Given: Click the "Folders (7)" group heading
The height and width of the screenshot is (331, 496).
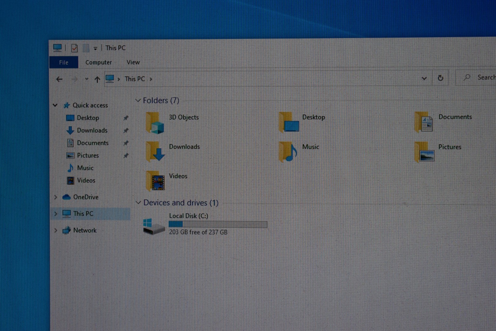Looking at the screenshot, I should pyautogui.click(x=161, y=100).
